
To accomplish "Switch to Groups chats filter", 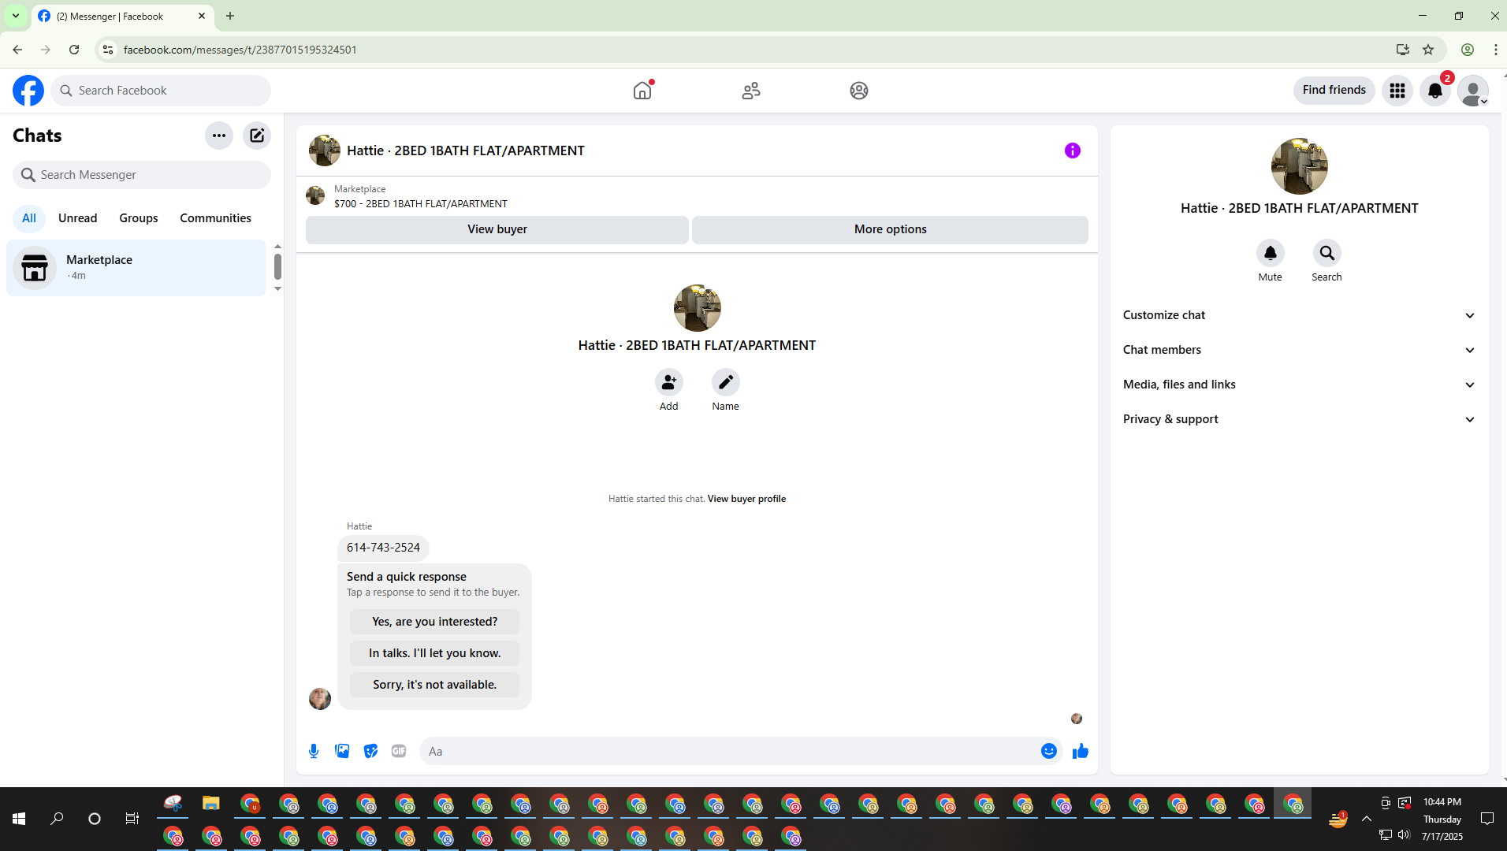I will [x=139, y=218].
